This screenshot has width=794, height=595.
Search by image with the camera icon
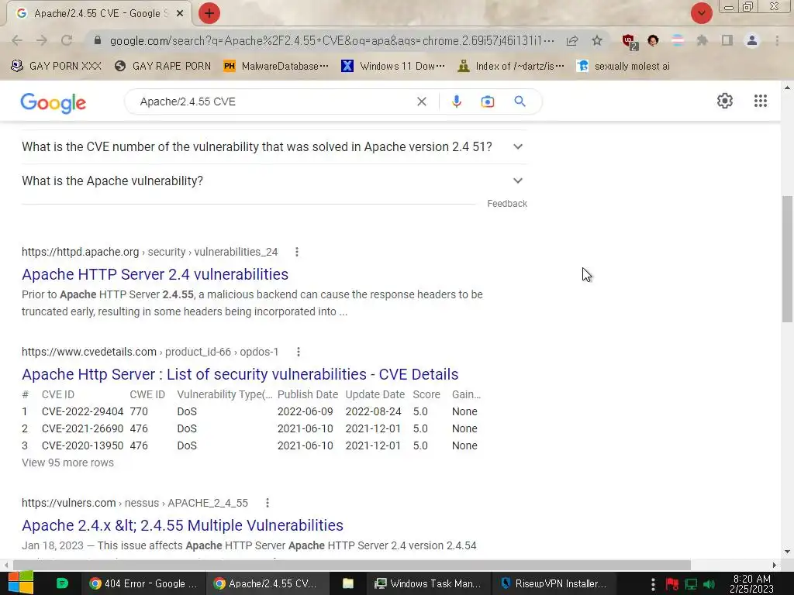pyautogui.click(x=487, y=101)
